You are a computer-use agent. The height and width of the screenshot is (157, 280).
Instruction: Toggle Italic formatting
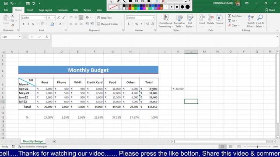pos(28,24)
